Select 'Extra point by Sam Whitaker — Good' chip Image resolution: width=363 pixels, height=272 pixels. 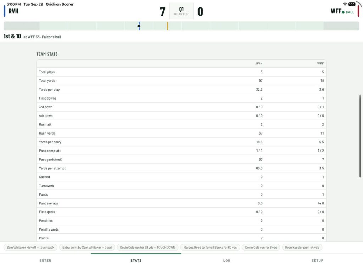coord(87,248)
